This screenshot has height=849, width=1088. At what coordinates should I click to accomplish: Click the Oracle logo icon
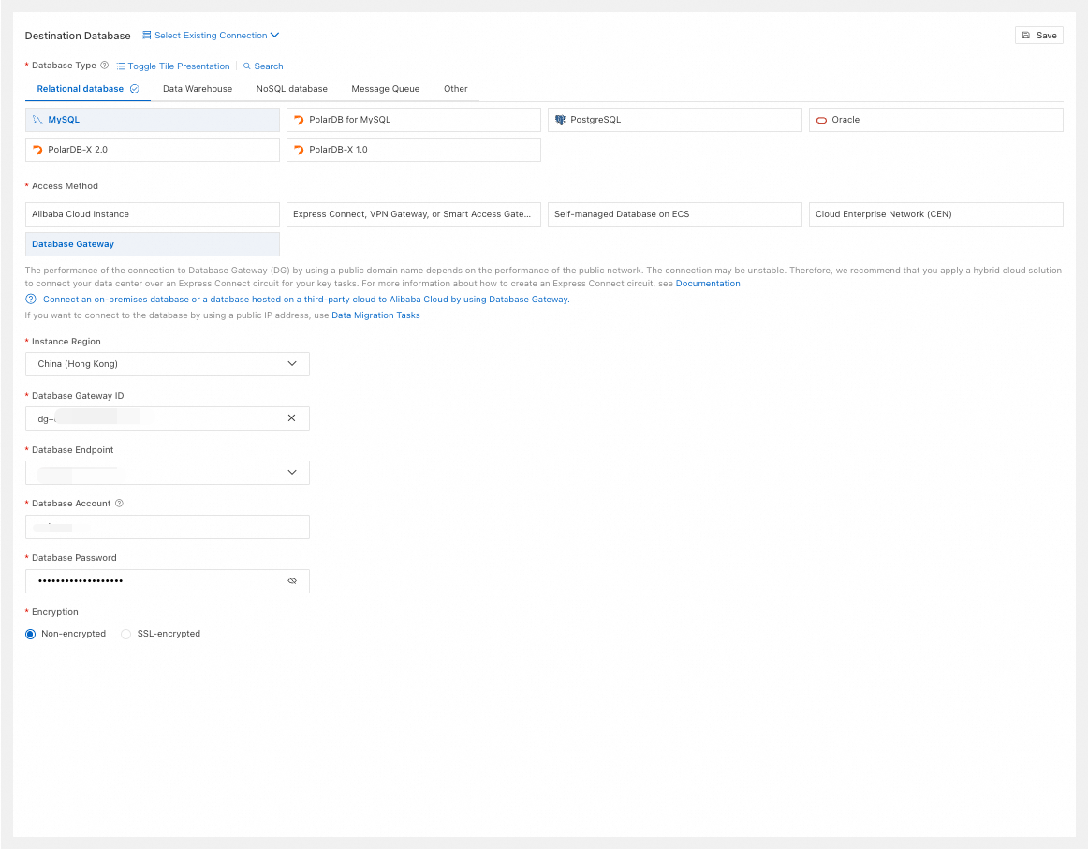pyautogui.click(x=821, y=120)
